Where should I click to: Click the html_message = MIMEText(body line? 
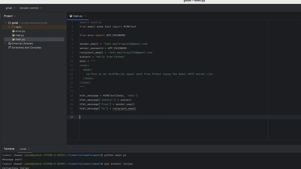[109, 96]
